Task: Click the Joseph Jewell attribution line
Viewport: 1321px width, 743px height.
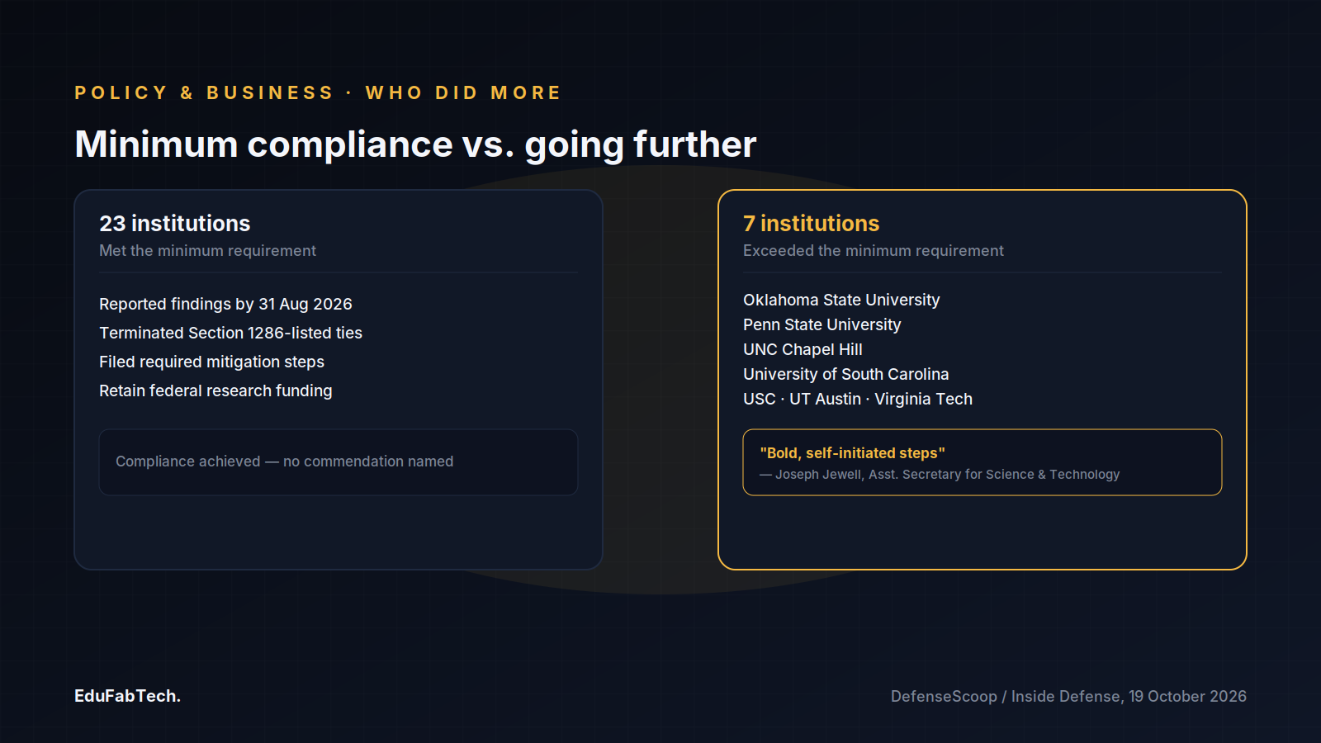Action: click(x=940, y=475)
